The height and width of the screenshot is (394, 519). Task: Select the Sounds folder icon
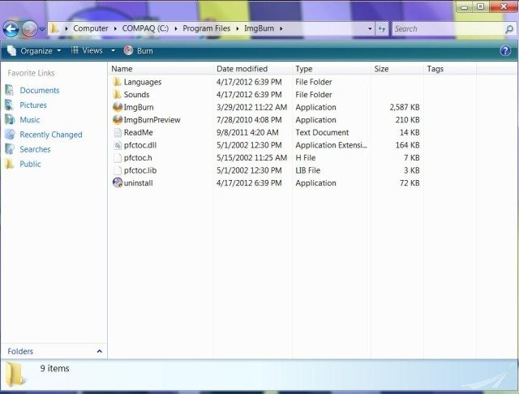pyautogui.click(x=117, y=94)
